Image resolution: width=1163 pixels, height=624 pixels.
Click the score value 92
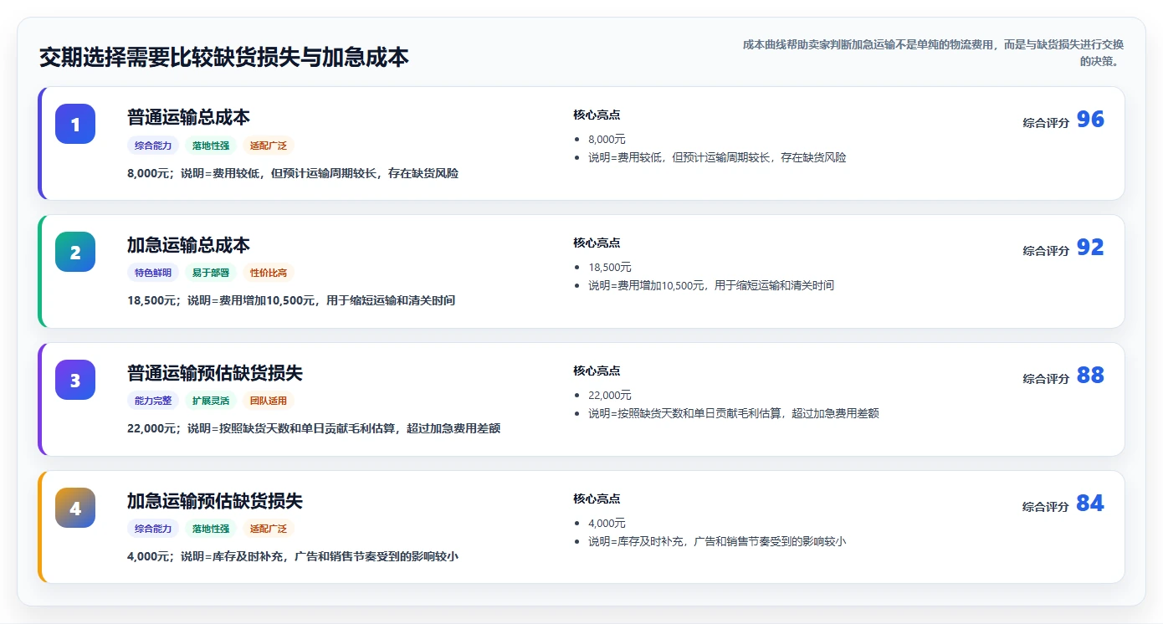point(1090,248)
